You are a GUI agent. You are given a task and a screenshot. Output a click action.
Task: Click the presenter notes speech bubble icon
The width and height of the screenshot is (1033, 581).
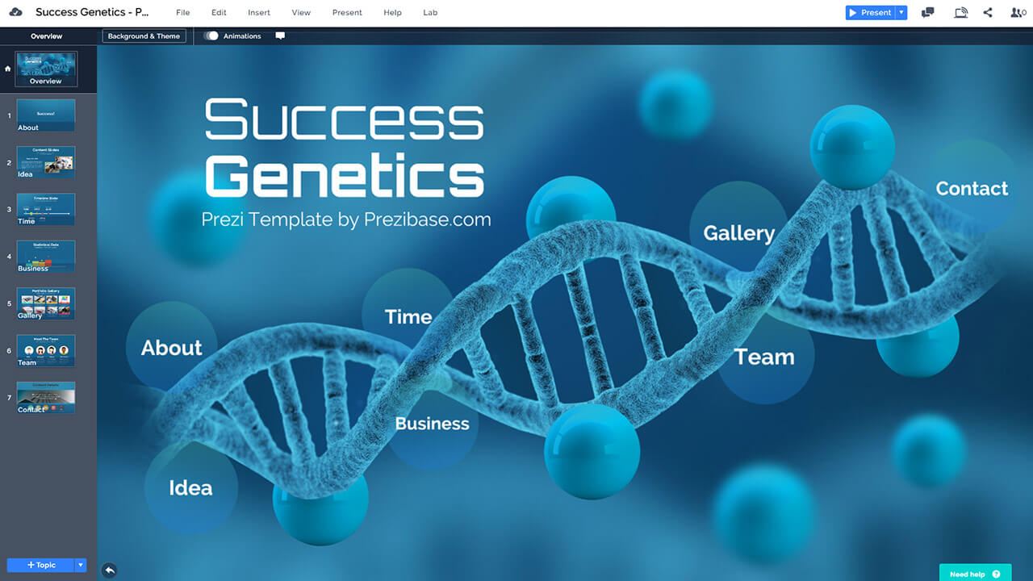tap(280, 36)
